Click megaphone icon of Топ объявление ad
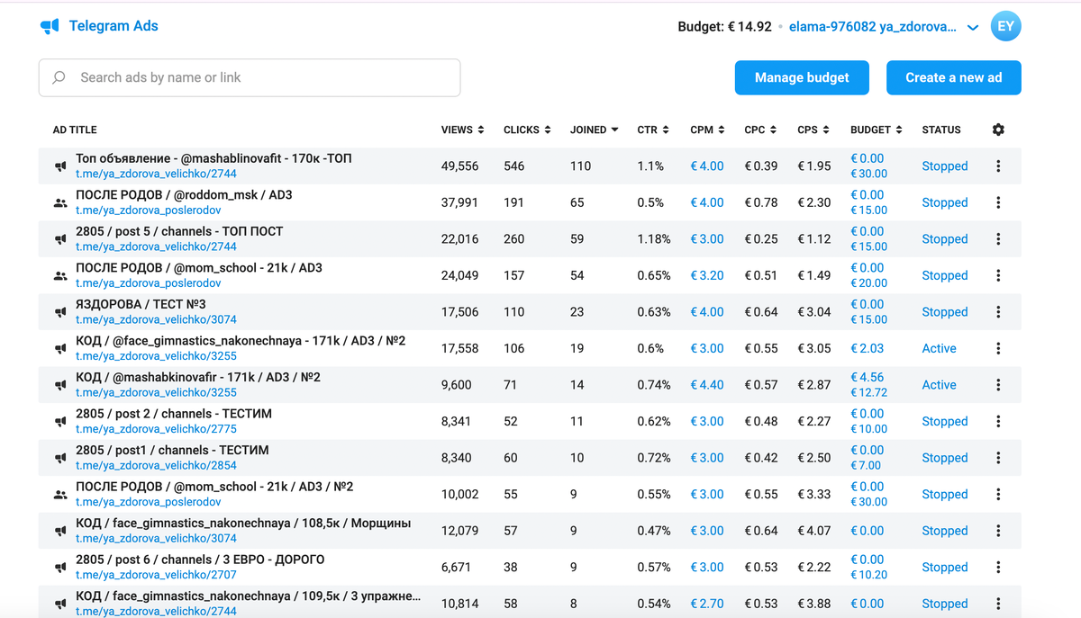The image size is (1081, 618). pos(60,166)
